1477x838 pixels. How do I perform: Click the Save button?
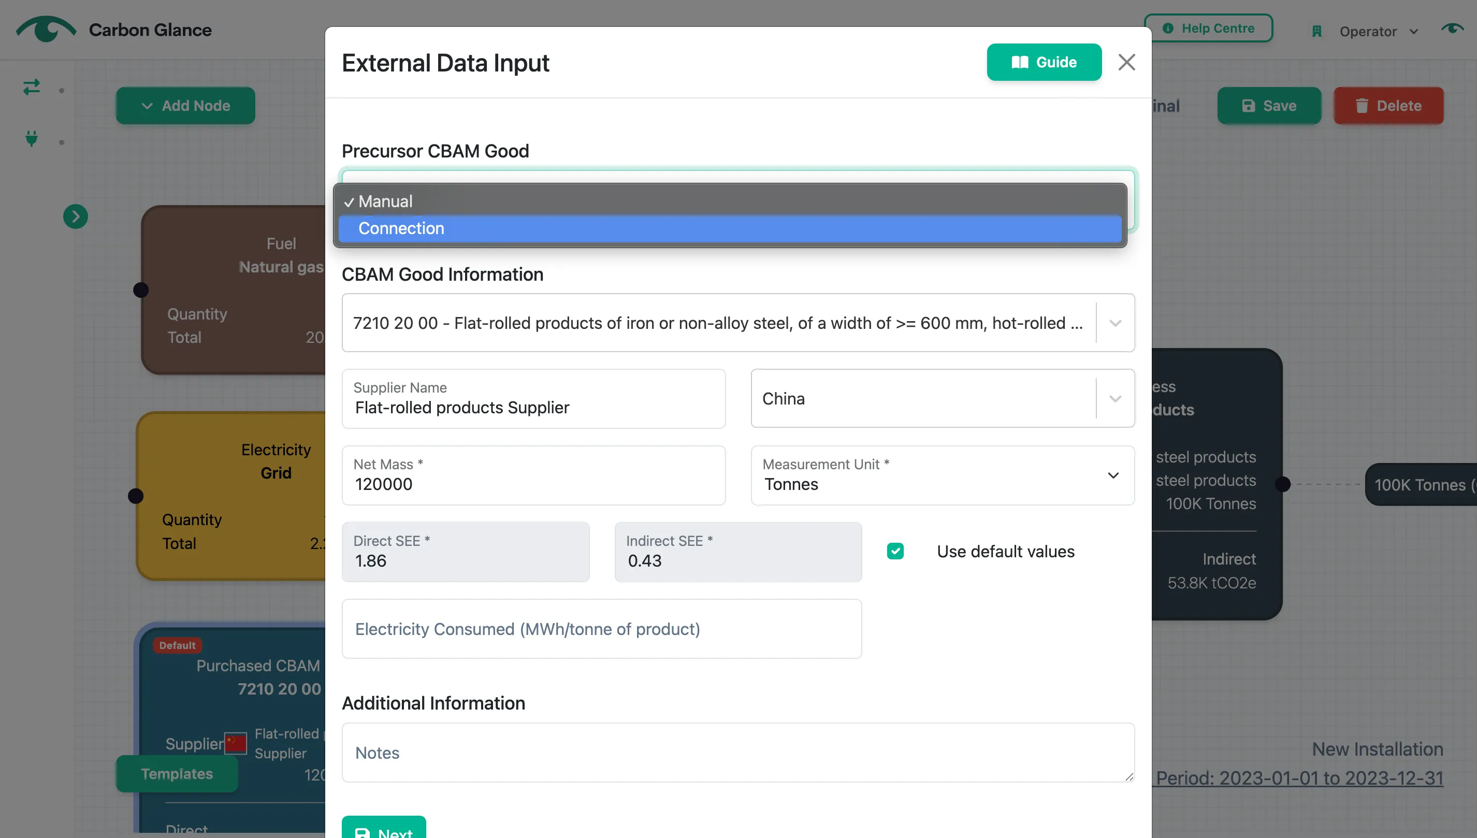(1269, 106)
